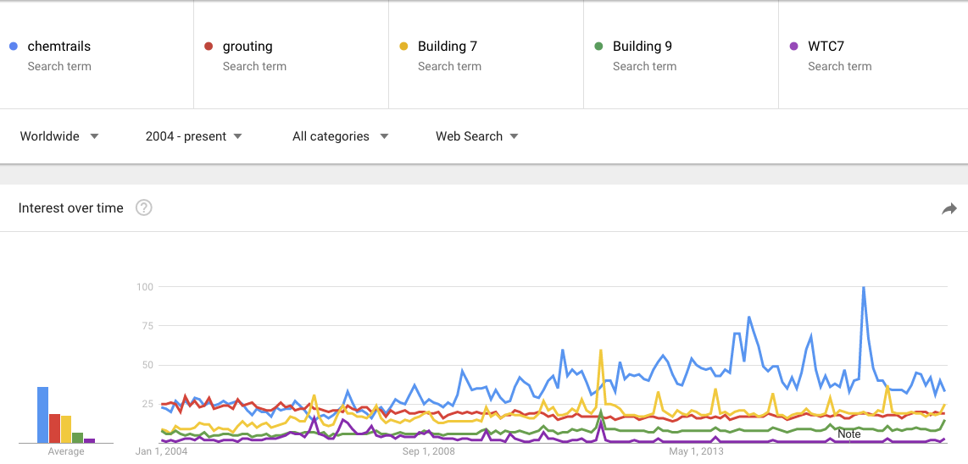This screenshot has width=968, height=464.
Task: Select the chemtrails search term
Action: click(59, 47)
